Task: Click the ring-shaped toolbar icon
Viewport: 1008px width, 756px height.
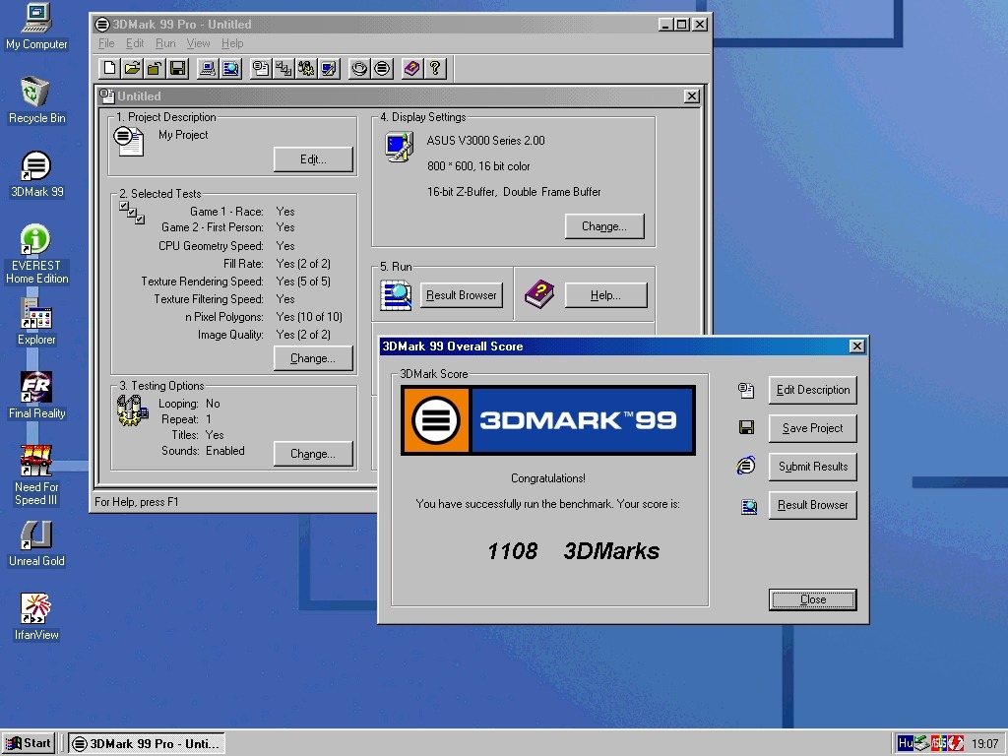Action: coord(359,68)
